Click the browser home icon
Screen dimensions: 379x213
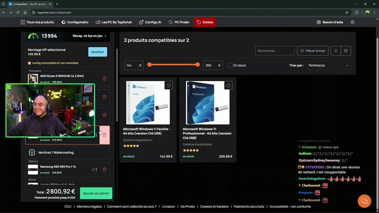pyautogui.click(x=25, y=12)
